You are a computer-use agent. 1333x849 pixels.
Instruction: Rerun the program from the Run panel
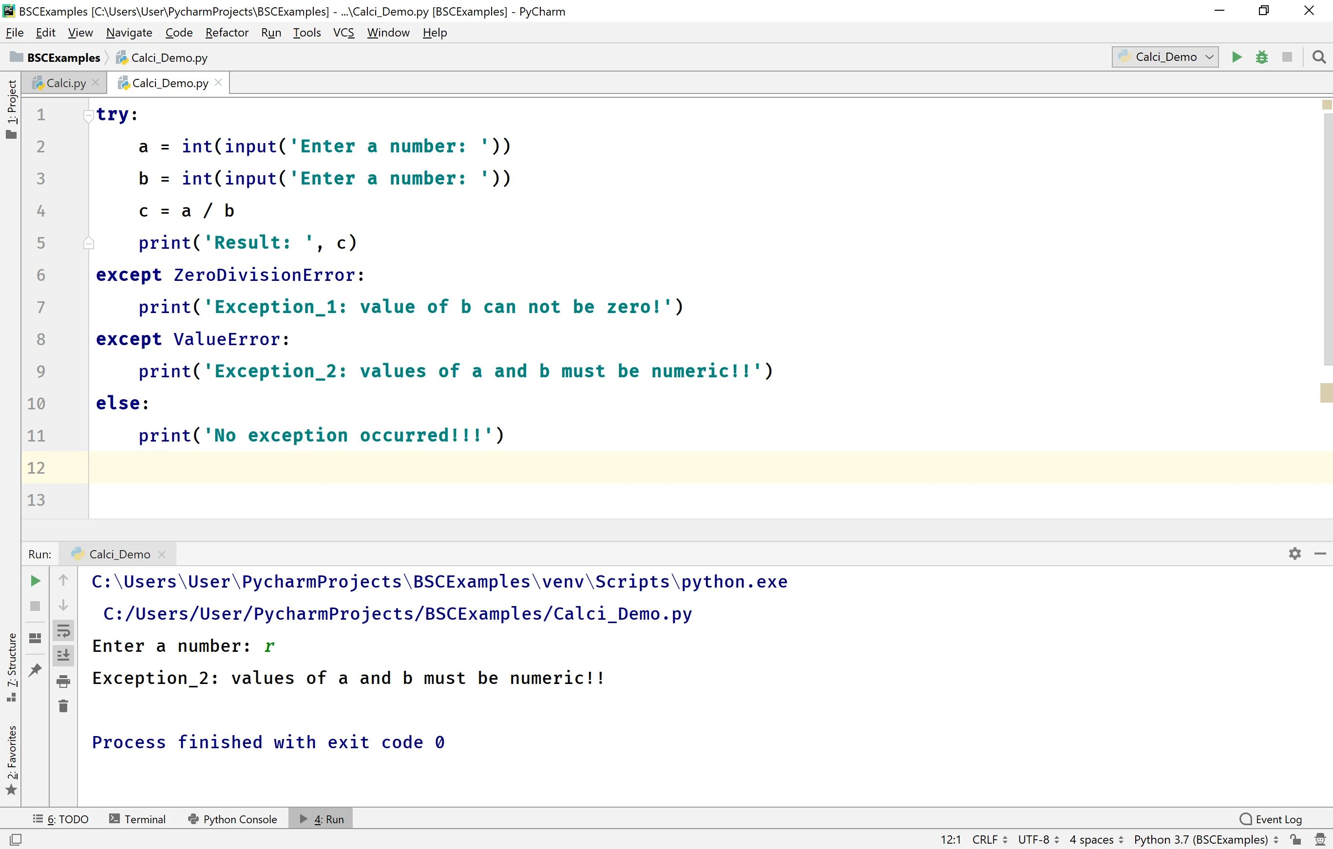click(36, 581)
